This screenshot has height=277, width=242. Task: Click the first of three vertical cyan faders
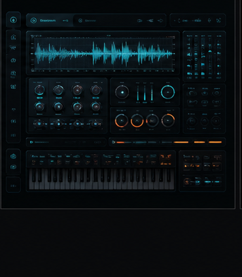[x=138, y=93]
